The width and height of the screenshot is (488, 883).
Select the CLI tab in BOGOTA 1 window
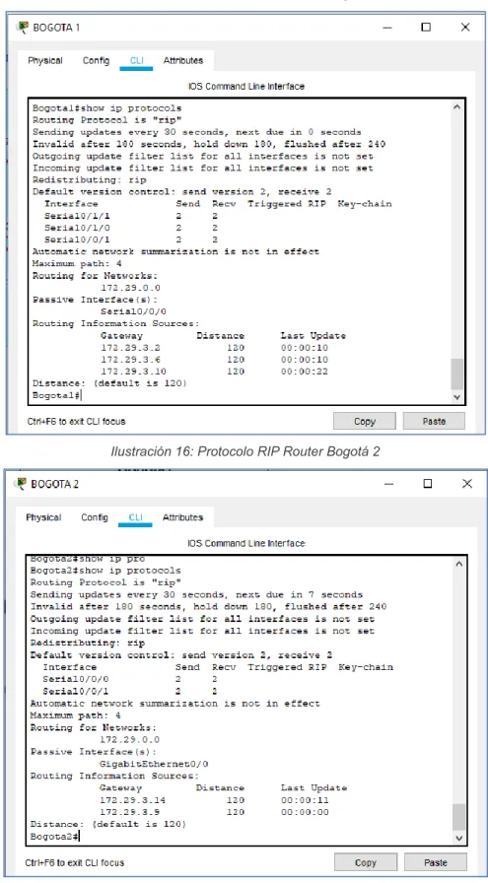136,61
